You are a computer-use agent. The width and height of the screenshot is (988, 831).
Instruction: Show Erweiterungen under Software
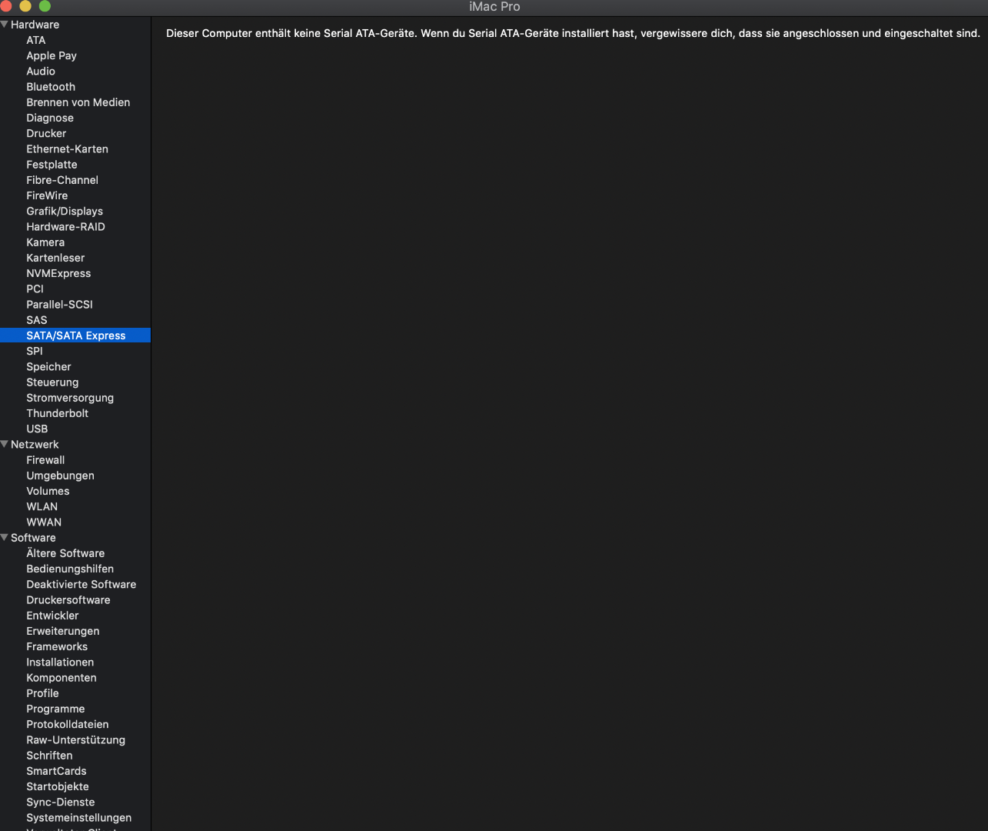[x=63, y=631]
